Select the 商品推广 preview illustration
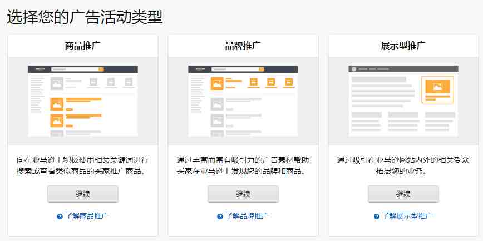This screenshot has height=241, width=483. (x=83, y=101)
